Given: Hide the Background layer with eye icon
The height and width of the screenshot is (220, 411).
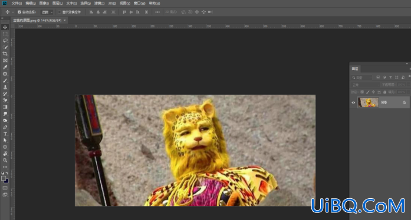Looking at the screenshot, I should (x=353, y=102).
